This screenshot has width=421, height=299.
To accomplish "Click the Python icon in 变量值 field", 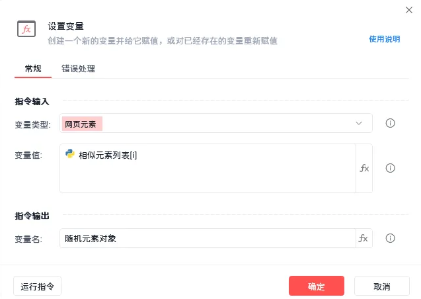I will click(x=69, y=155).
